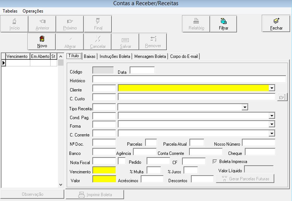Click the Início navigation button

coord(14,24)
